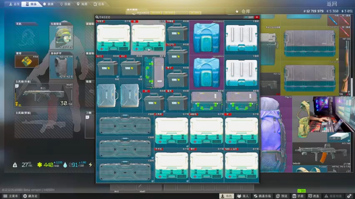Image resolution: width=355 pixels, height=199 pixels.
Task: Click the 返回 back button
Action: coord(332,4)
